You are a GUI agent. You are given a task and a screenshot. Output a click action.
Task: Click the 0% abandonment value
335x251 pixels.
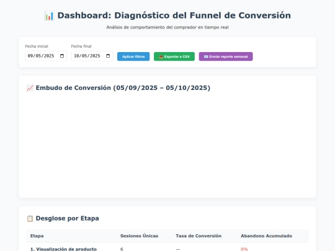click(x=244, y=249)
